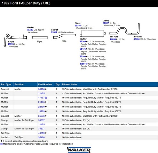The width and height of the screenshot is (158, 153).
Task: Open Clamp 35337 137.0in Wheelbase diagram link
Action: 78,25
